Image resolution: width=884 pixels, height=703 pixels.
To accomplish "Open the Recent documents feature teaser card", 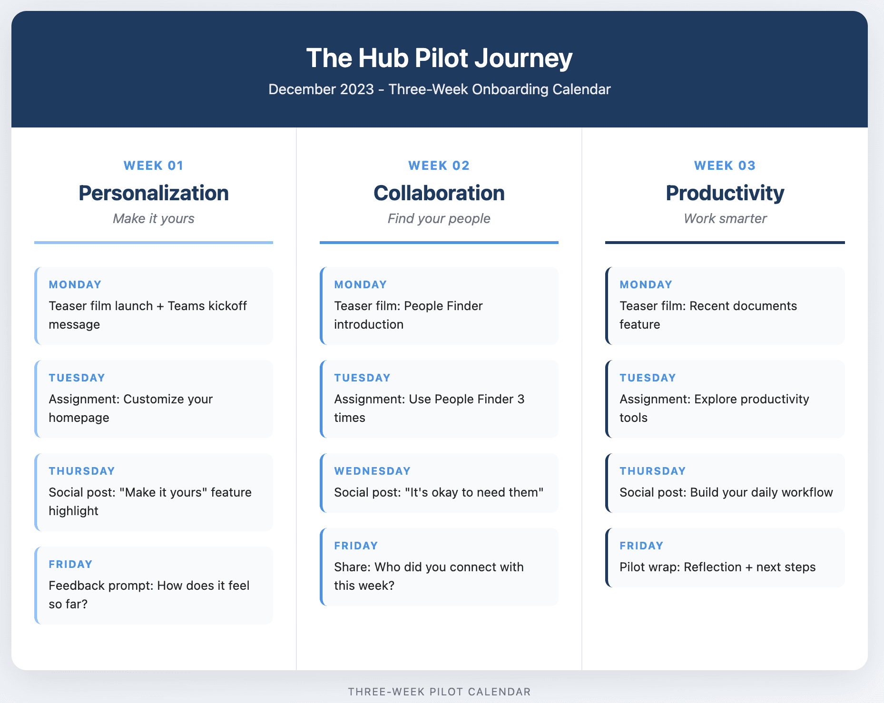I will point(725,306).
